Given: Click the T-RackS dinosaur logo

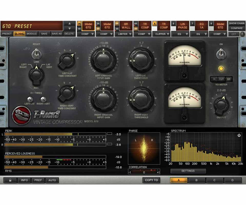Looking at the screenshot, I should pyautogui.click(x=22, y=115).
